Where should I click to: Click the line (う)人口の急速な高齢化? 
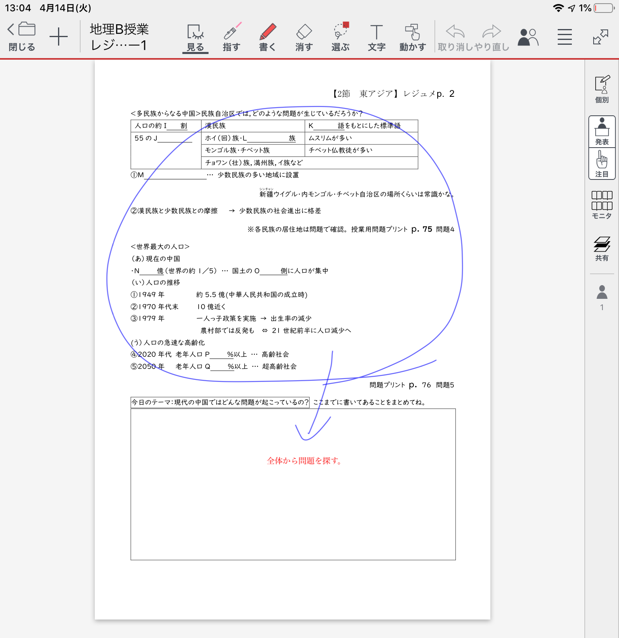tap(168, 342)
